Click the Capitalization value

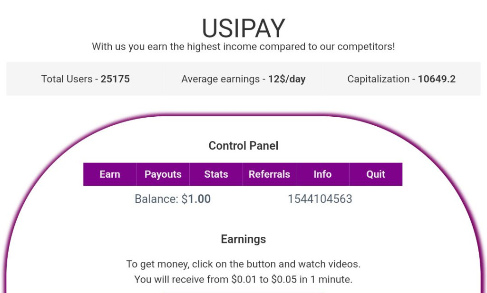401,79
